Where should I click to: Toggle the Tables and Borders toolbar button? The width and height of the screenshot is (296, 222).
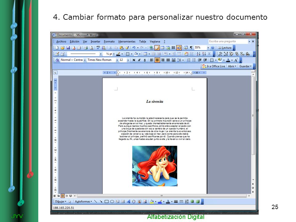tap(157, 48)
